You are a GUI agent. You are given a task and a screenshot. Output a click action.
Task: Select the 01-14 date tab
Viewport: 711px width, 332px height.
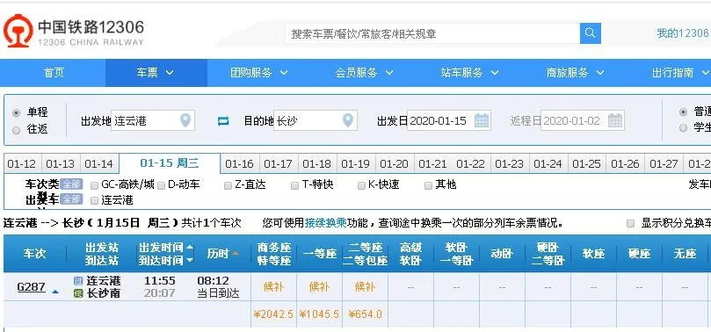(x=98, y=164)
